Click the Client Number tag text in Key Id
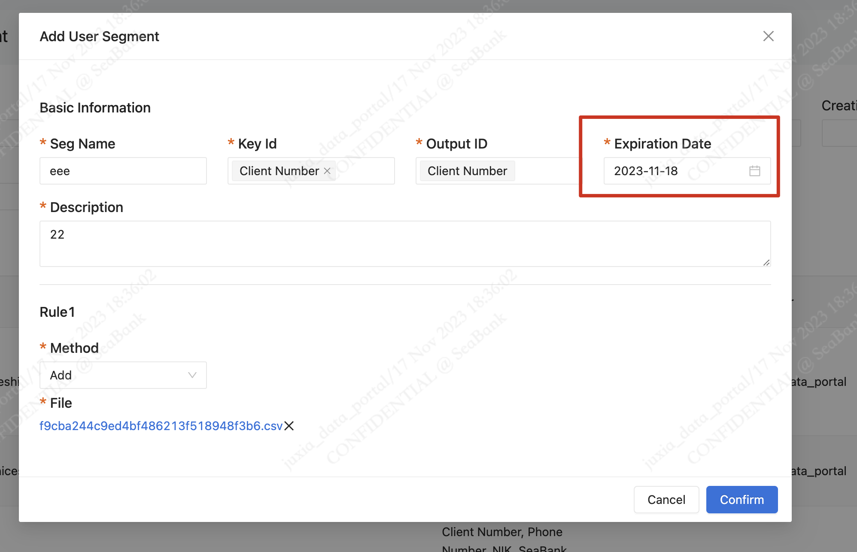 click(279, 171)
